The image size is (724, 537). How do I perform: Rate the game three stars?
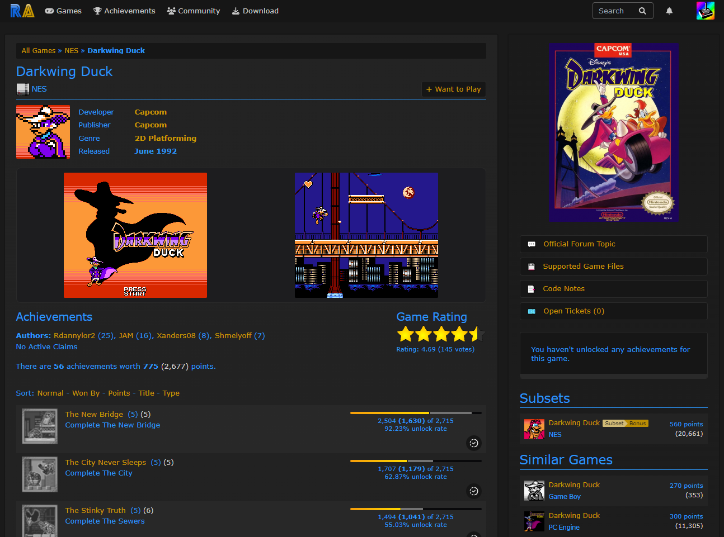441,334
